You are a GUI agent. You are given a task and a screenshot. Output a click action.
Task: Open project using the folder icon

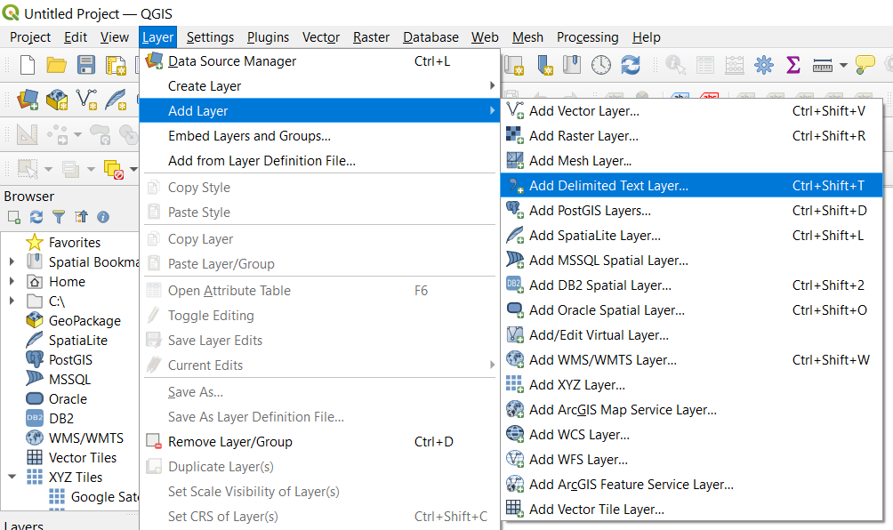coord(56,65)
